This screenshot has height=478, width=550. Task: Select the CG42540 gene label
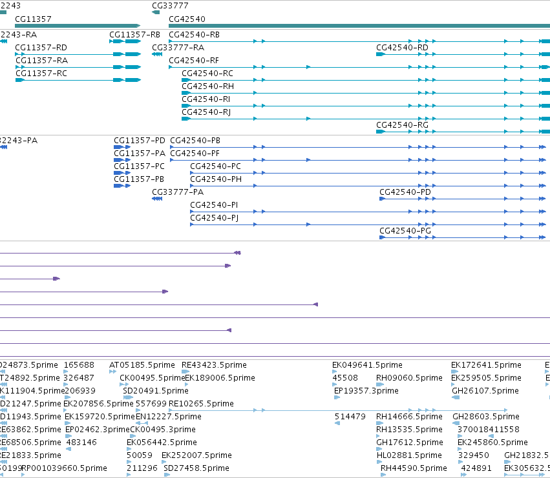point(187,19)
